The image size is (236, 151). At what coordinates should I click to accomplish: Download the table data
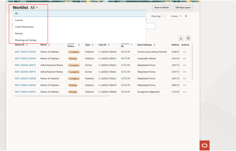click(x=181, y=38)
